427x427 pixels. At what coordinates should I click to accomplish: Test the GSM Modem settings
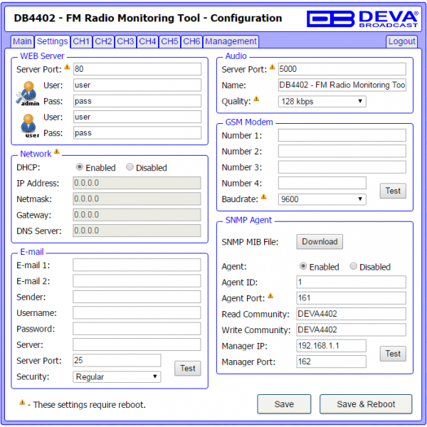393,191
